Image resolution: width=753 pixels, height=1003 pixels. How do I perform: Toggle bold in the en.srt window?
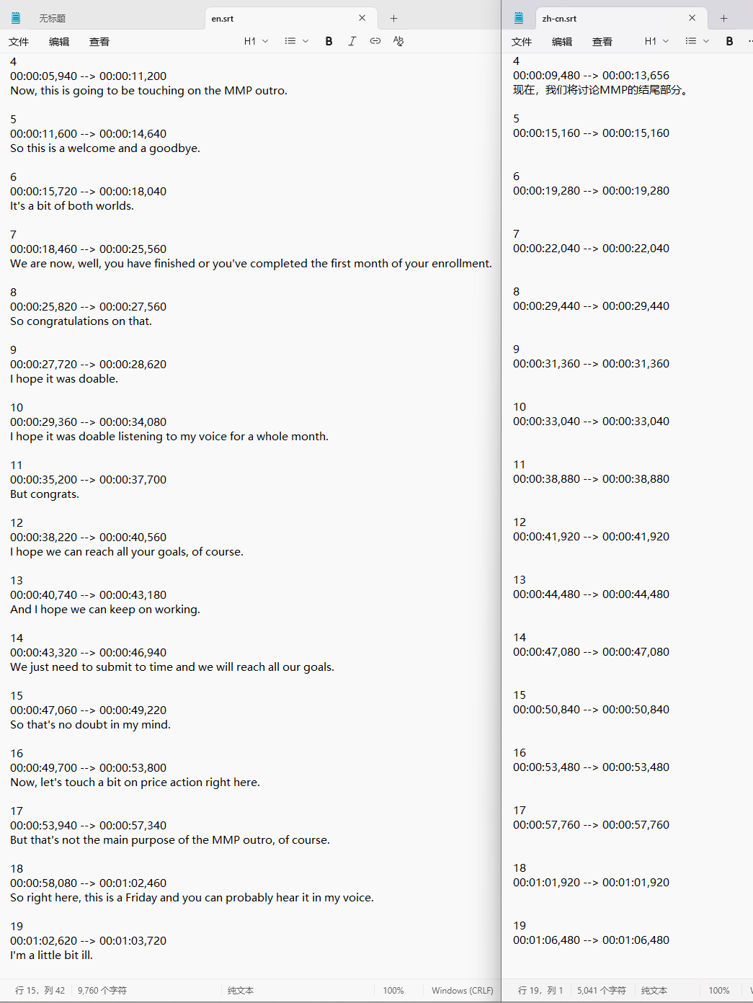pyautogui.click(x=329, y=41)
